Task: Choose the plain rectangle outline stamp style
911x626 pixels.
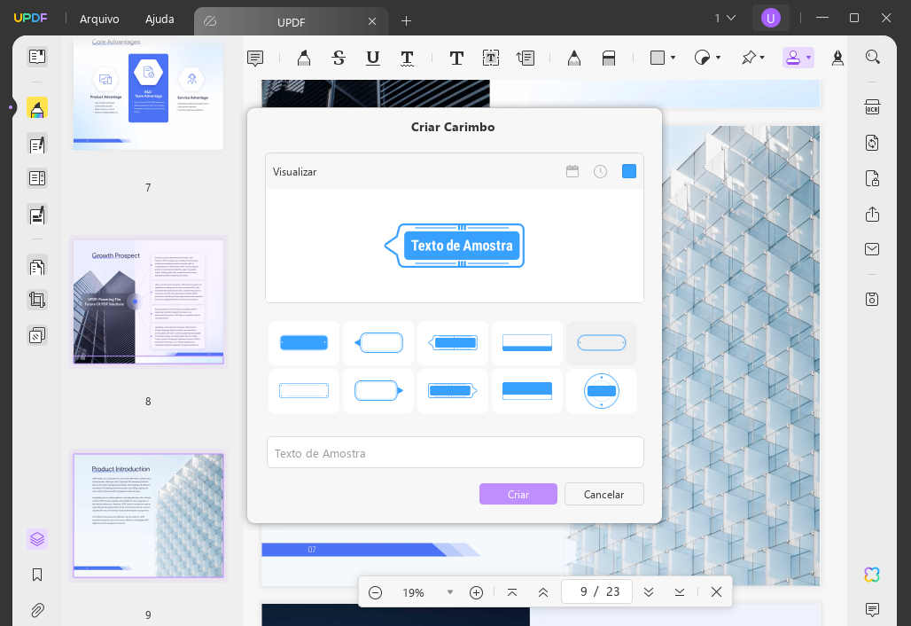Action: pyautogui.click(x=304, y=391)
